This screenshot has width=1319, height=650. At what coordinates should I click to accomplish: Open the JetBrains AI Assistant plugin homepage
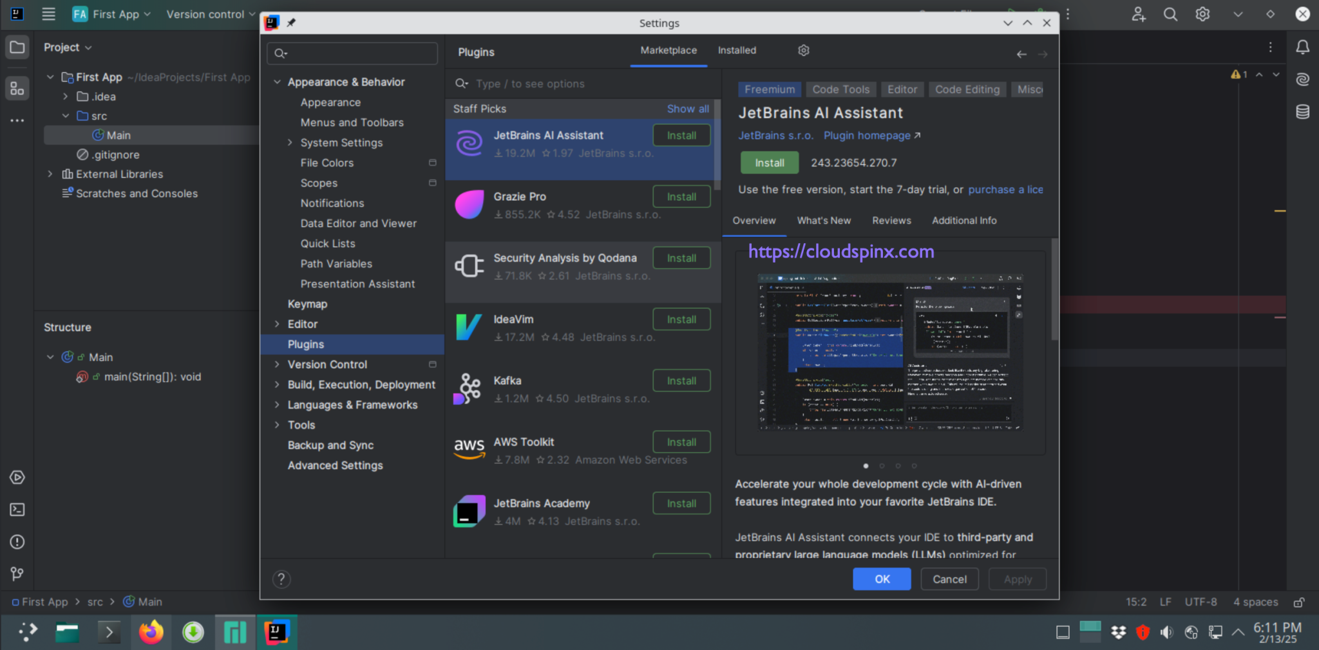(x=867, y=135)
